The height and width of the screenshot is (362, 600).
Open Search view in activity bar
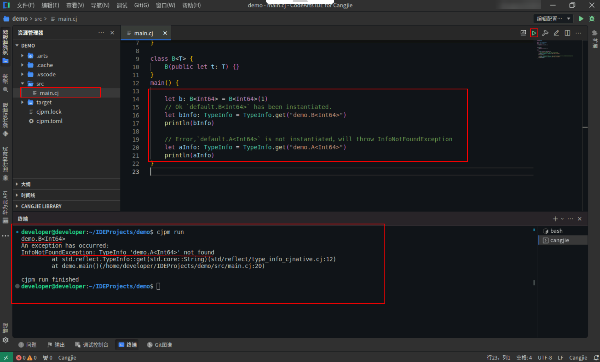pos(5,83)
